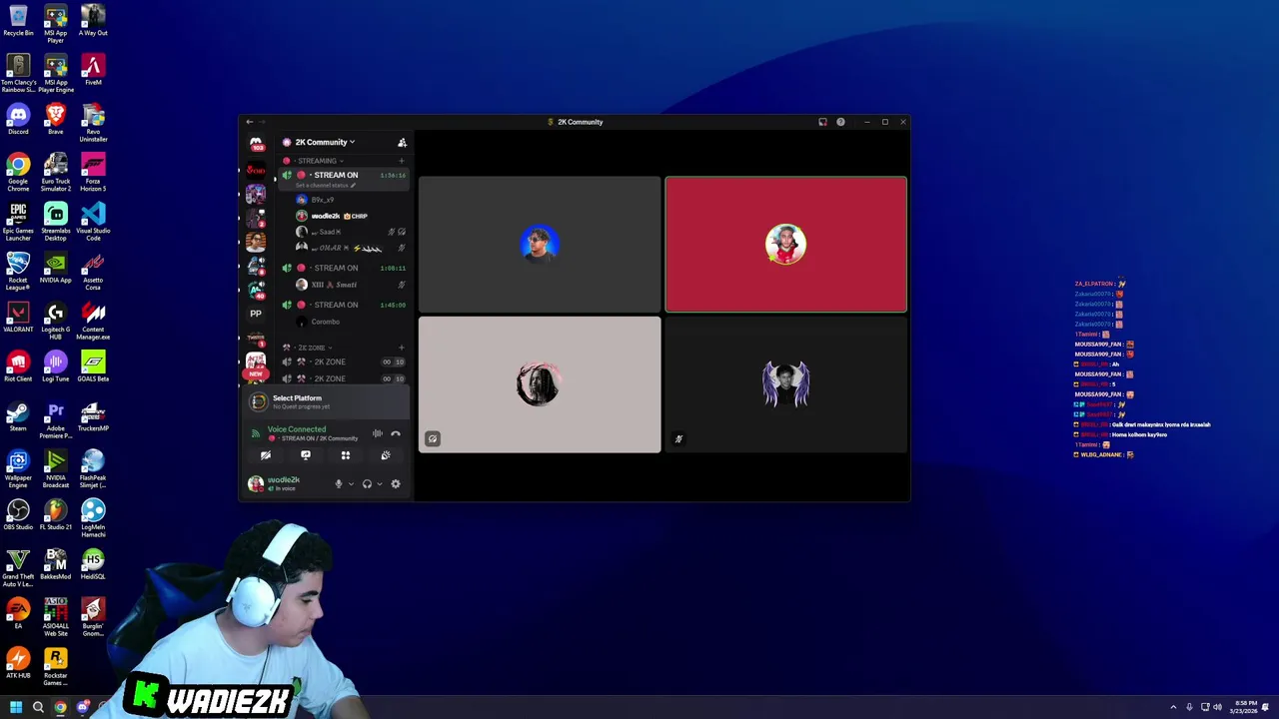Image resolution: width=1279 pixels, height=719 pixels.
Task: Add a channel to the STREAMING category
Action: 402,161
